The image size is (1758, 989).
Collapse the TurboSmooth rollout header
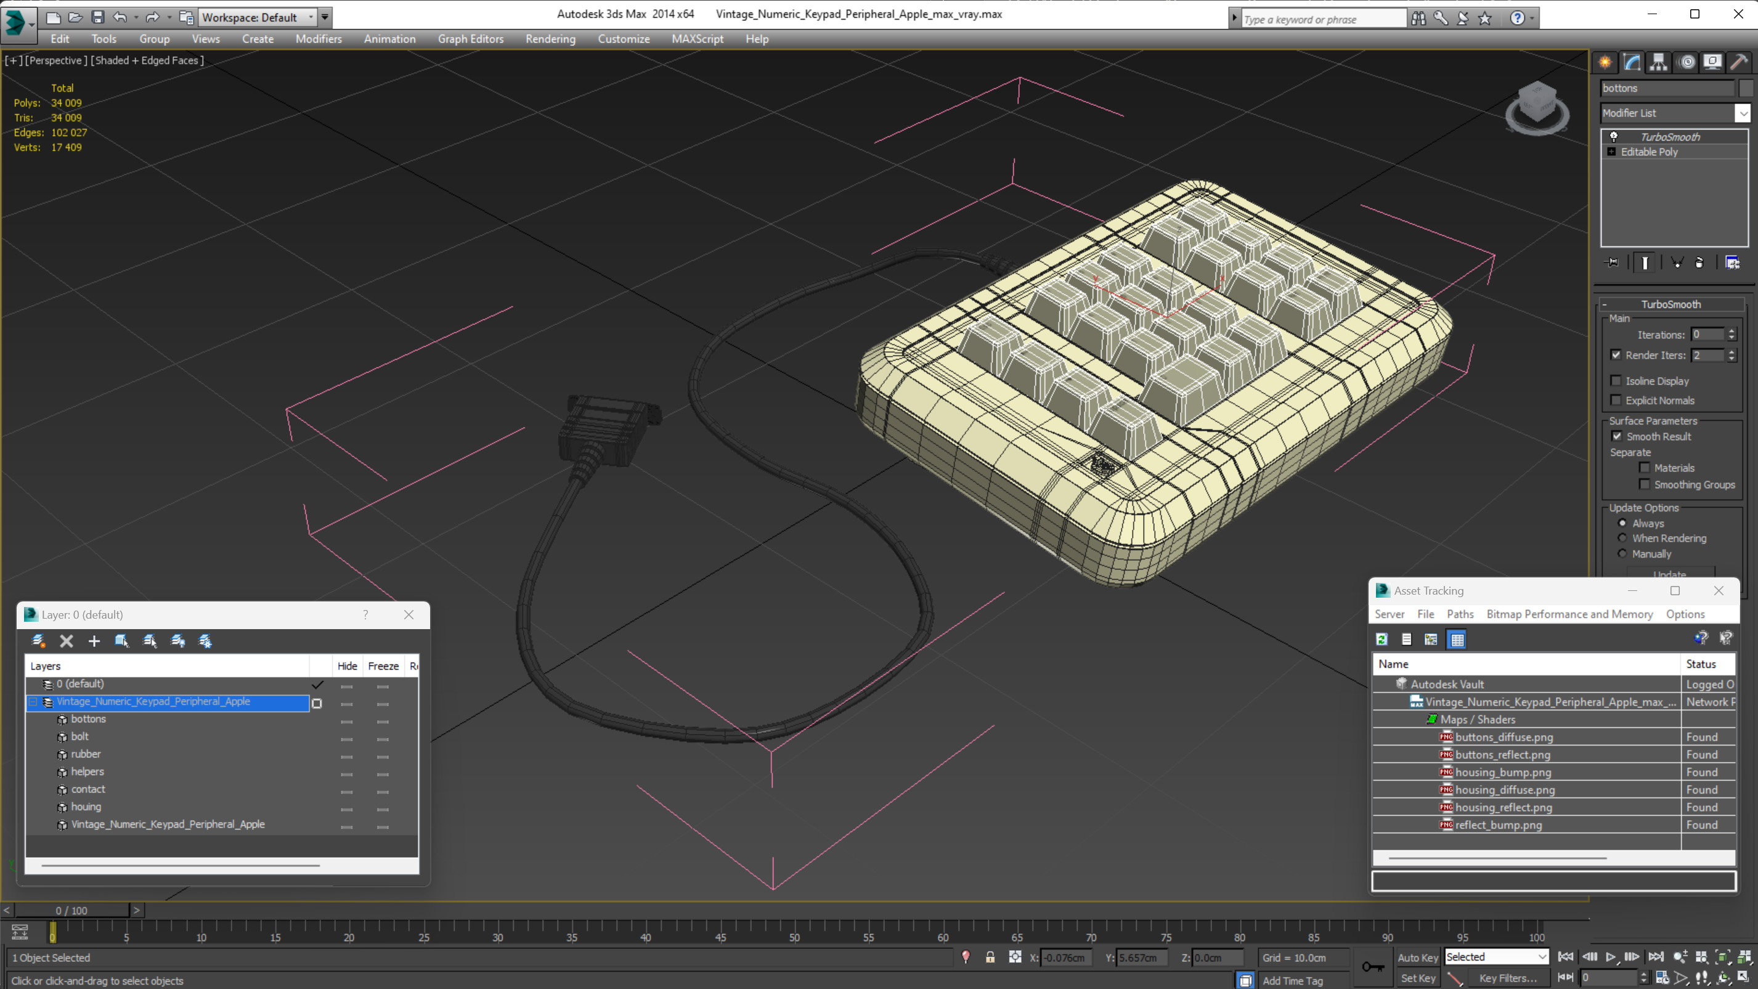click(1671, 304)
